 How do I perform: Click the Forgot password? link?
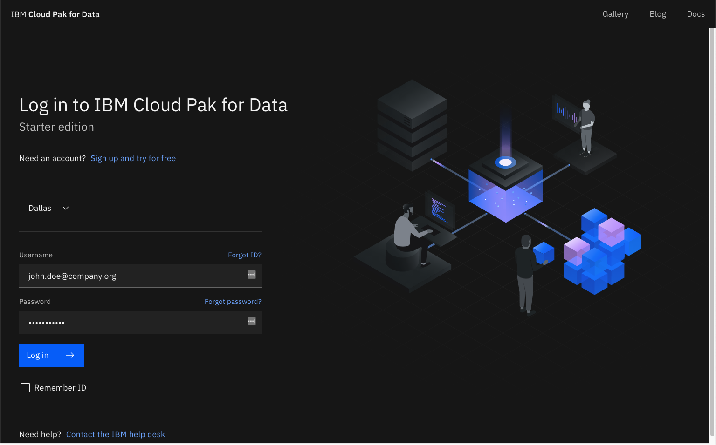233,302
